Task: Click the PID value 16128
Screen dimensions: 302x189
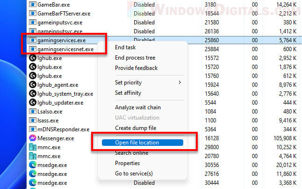Action: pos(211,138)
